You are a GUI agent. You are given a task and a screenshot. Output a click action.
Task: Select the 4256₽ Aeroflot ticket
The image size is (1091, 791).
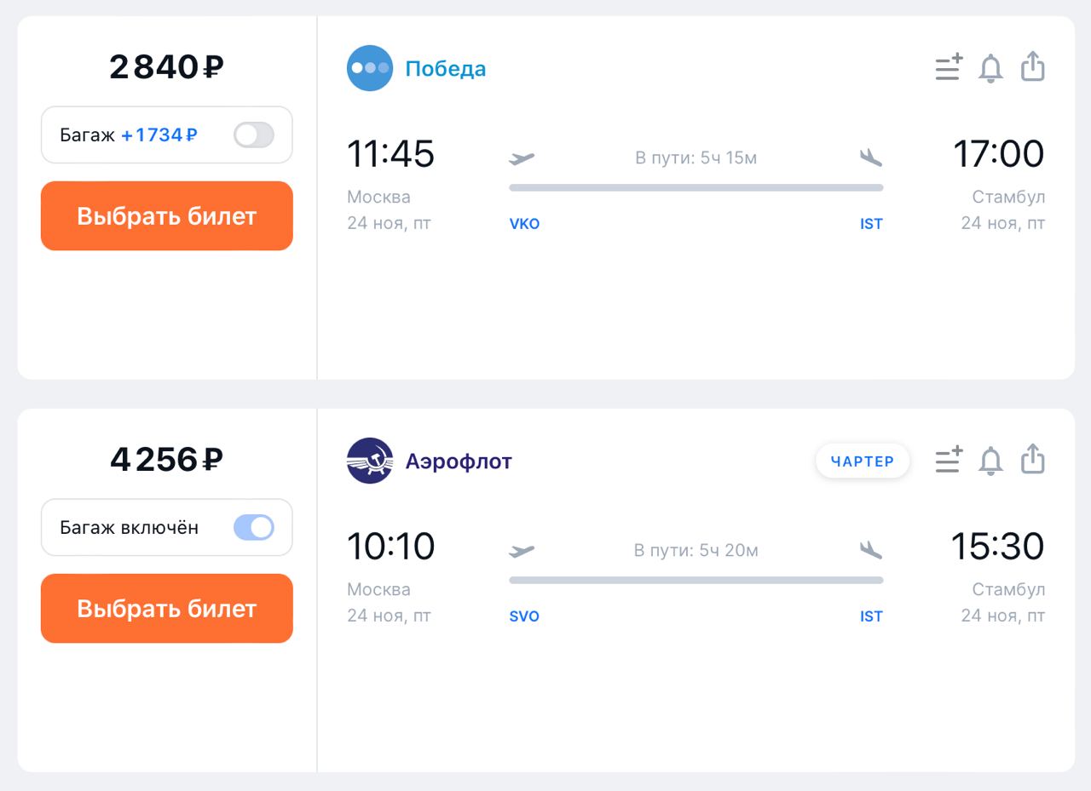pyautogui.click(x=167, y=609)
